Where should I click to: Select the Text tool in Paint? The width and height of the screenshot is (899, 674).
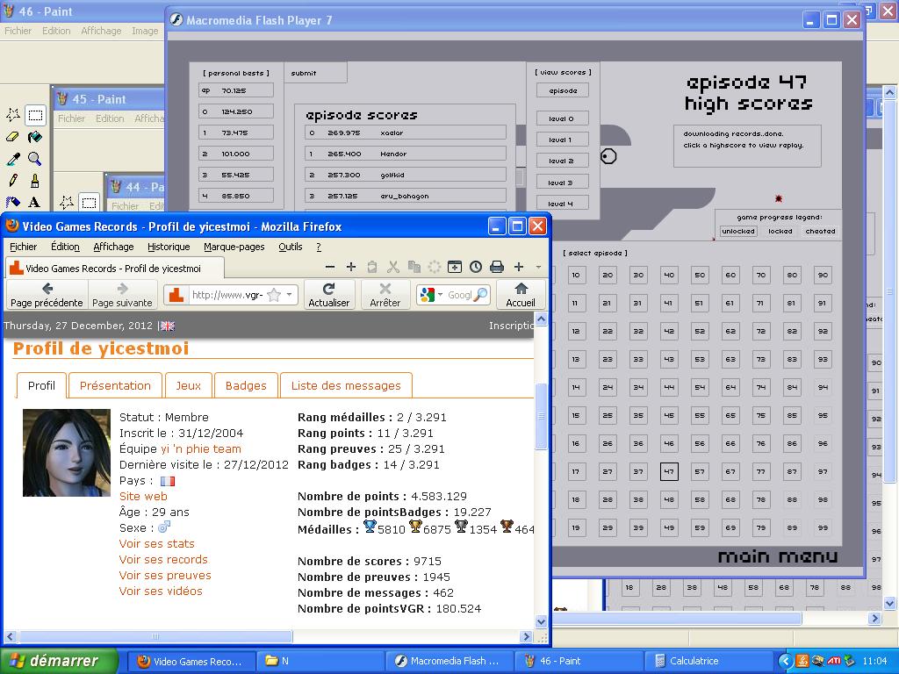pos(34,203)
